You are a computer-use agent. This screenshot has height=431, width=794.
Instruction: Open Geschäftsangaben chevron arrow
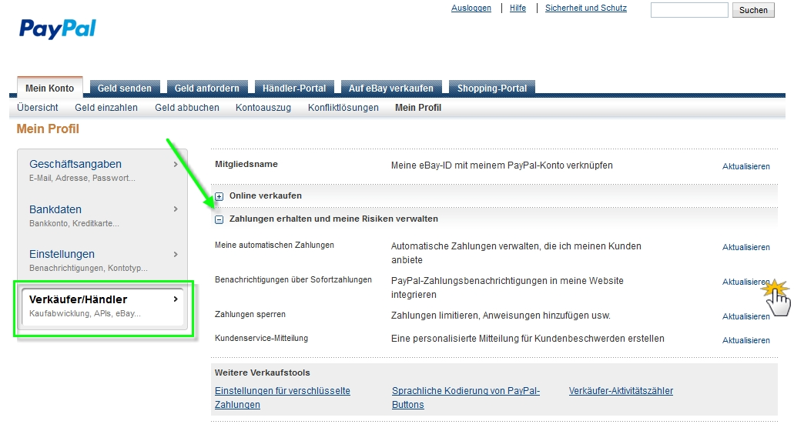(x=176, y=164)
